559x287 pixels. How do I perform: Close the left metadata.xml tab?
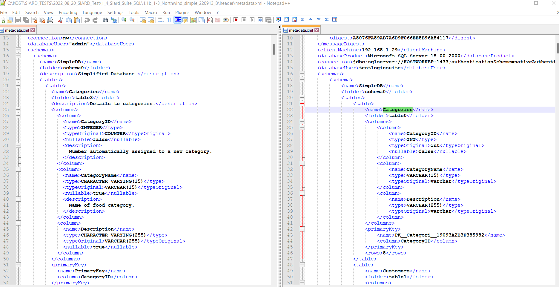[33, 30]
